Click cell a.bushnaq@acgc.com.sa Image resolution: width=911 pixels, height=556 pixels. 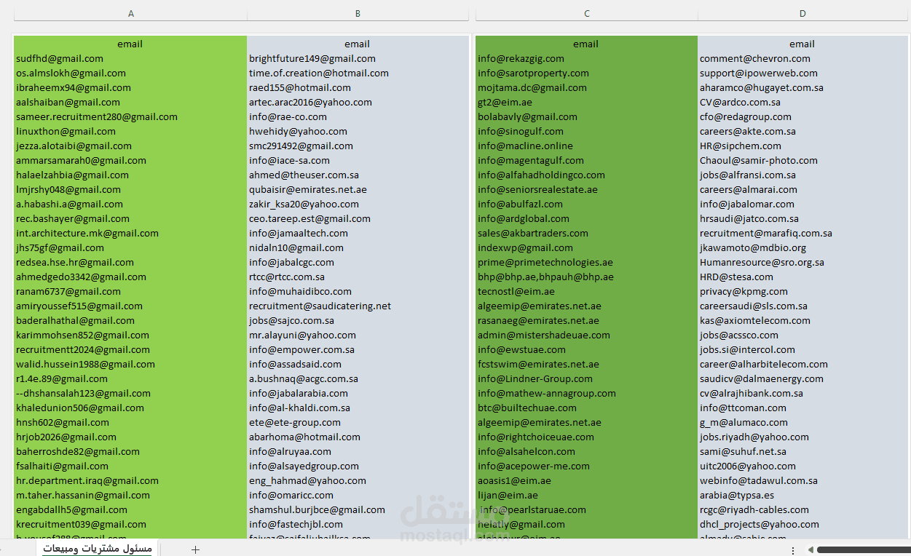tap(358, 378)
